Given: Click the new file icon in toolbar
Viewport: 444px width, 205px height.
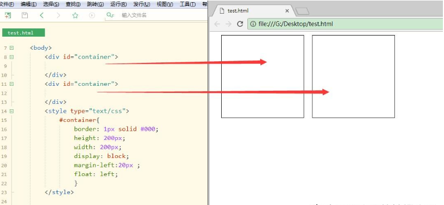Looking at the screenshot, I should [8, 15].
